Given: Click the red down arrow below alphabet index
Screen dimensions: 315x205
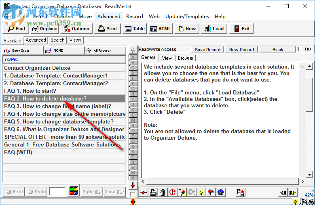Looking at the screenshot, I should coord(133,185).
